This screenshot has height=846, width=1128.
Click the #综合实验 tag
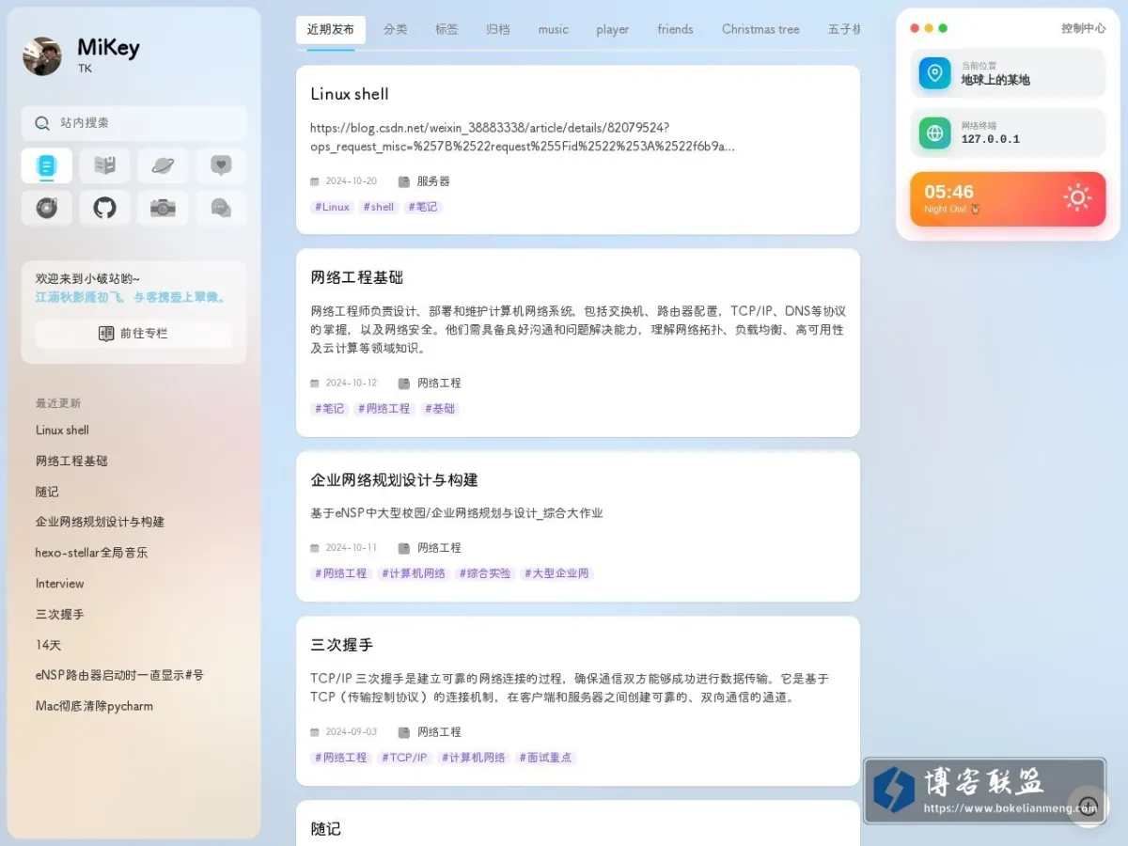click(x=485, y=573)
